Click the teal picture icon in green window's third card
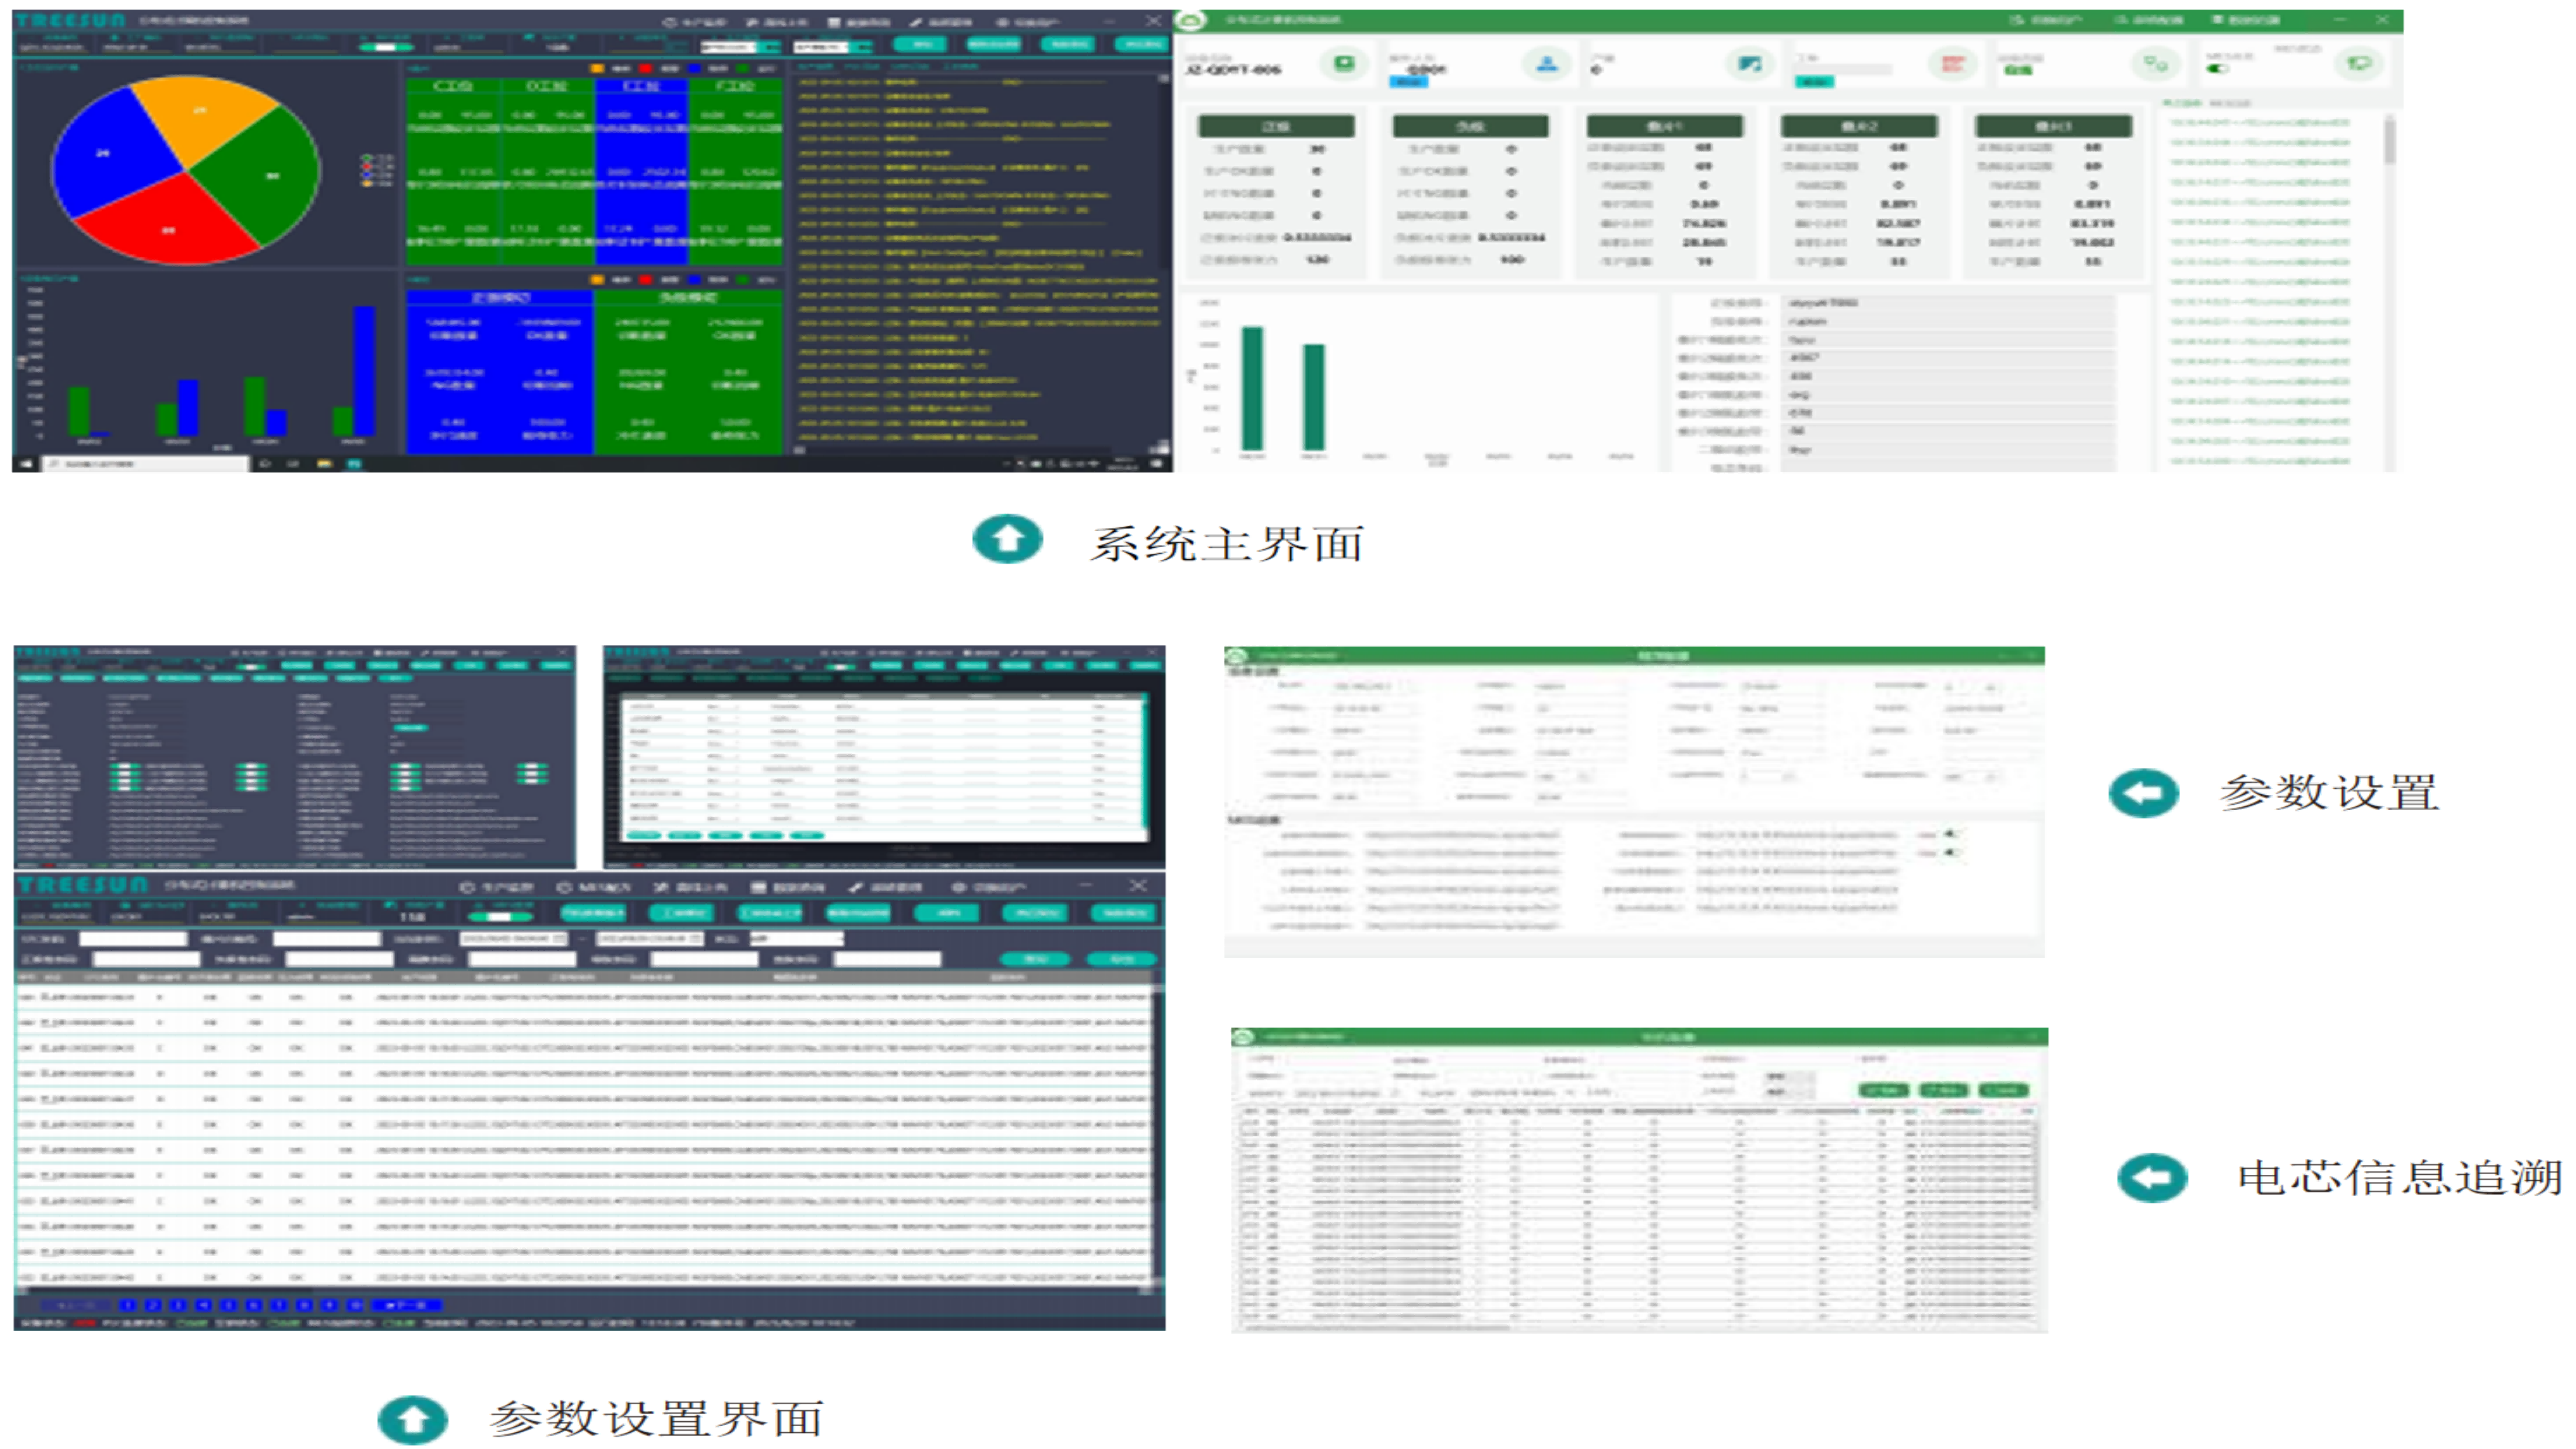This screenshot has height=1449, width=2576. coord(1750,64)
